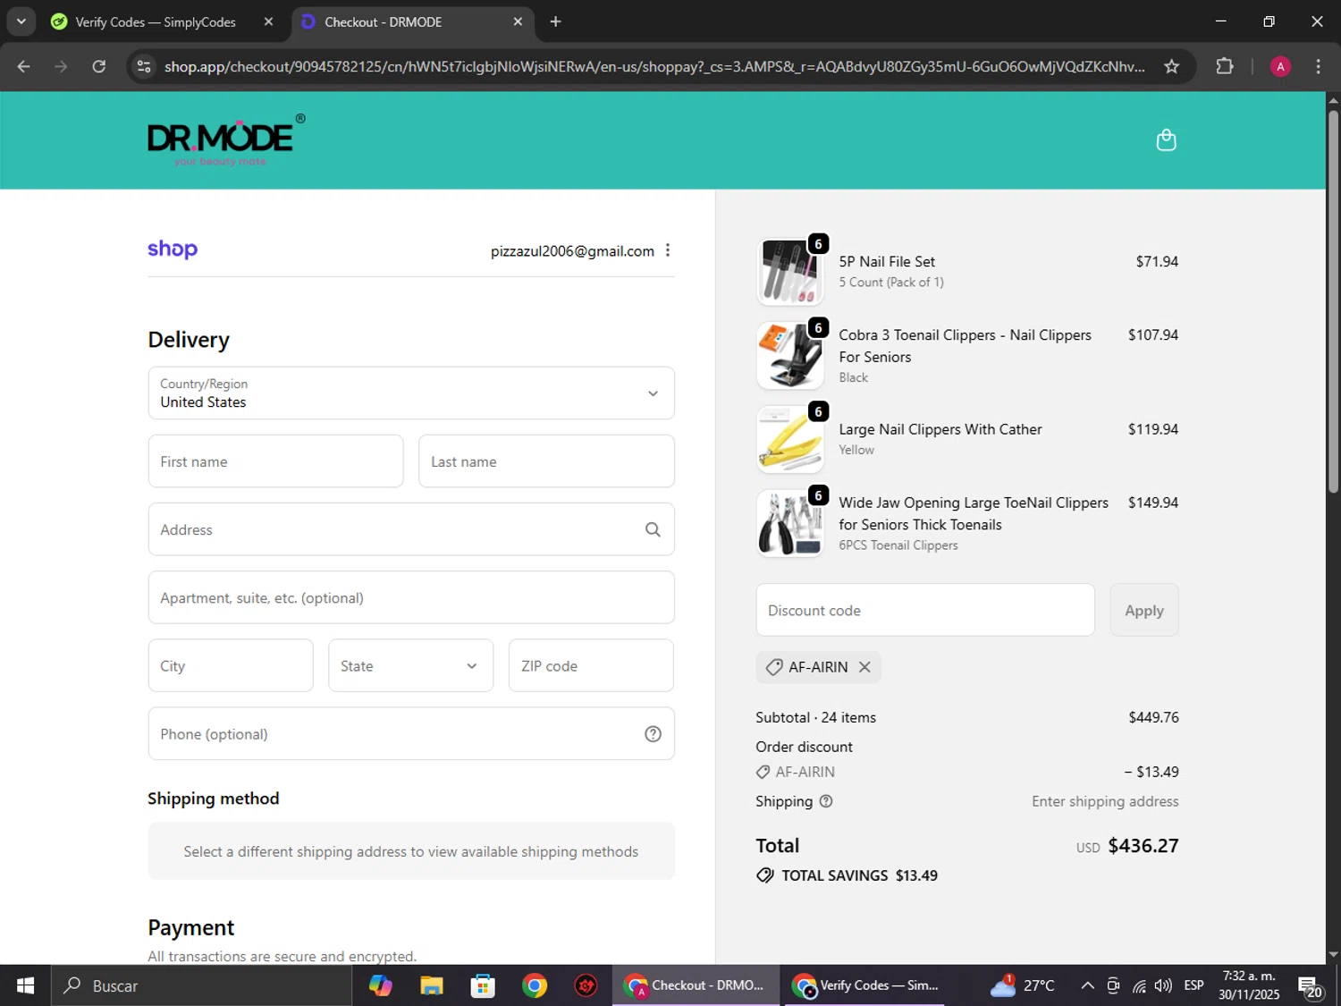
Task: Click the ESP language indicator
Action: (x=1193, y=985)
